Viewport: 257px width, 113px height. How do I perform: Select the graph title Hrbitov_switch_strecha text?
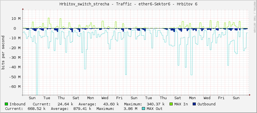84,4
